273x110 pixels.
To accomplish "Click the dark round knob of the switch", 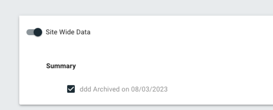I will point(38,32).
